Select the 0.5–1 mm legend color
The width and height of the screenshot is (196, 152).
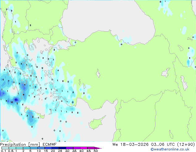pyautogui.click(x=12, y=148)
